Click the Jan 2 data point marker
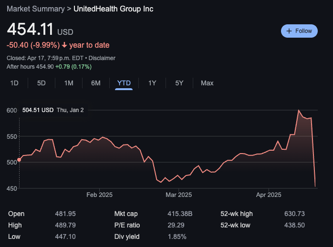The height and width of the screenshot is (247, 333). click(19, 160)
